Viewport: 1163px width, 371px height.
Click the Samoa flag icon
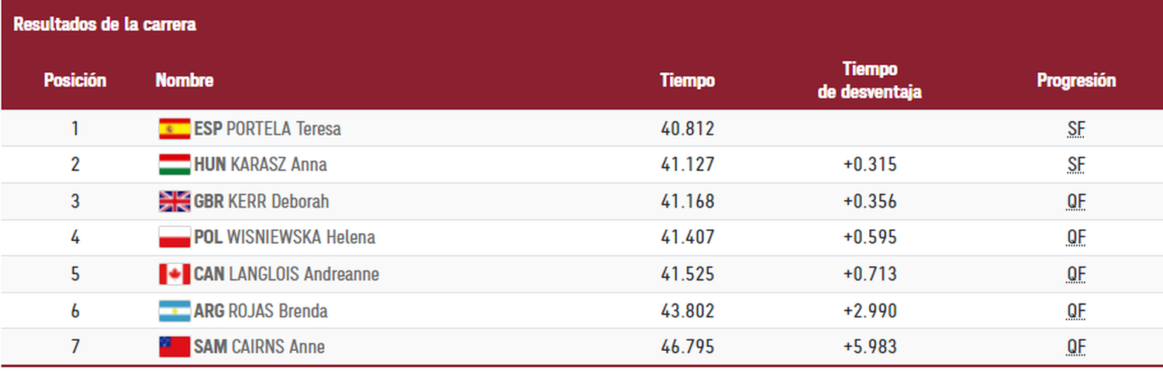[174, 346]
